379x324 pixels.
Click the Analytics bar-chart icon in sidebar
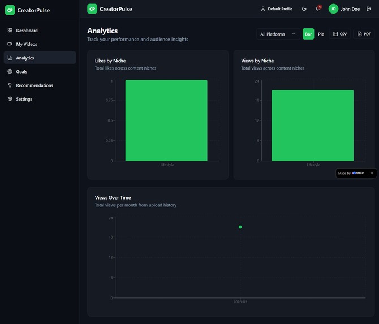pos(10,58)
